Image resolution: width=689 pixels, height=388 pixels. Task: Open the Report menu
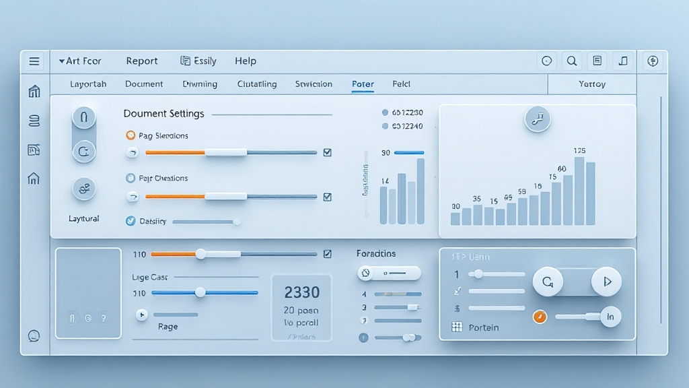[142, 61]
